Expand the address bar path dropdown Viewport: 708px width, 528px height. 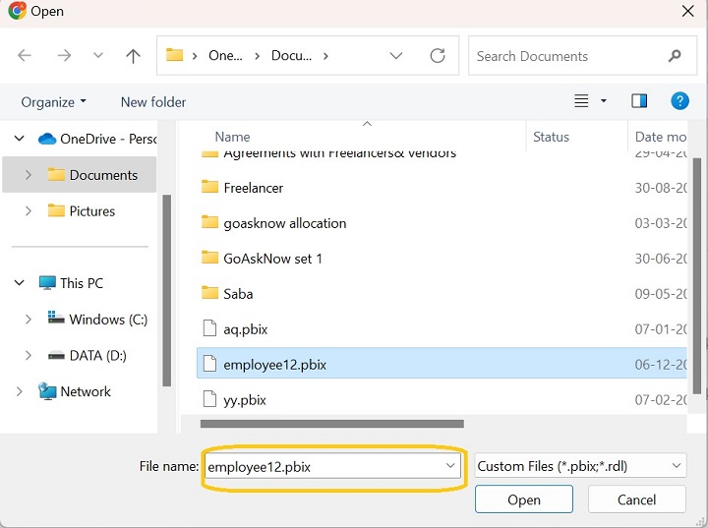click(x=395, y=56)
